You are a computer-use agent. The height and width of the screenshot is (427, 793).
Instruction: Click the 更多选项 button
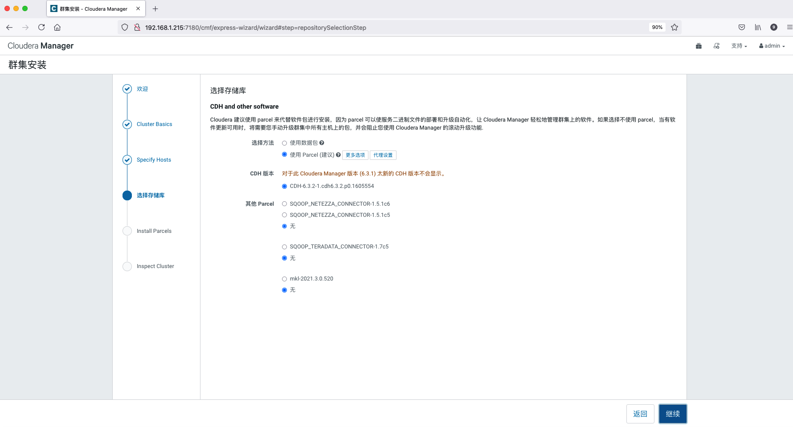(x=355, y=155)
